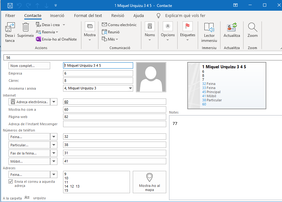
Task: Click the Actualitza contact icon
Action: tap(232, 28)
